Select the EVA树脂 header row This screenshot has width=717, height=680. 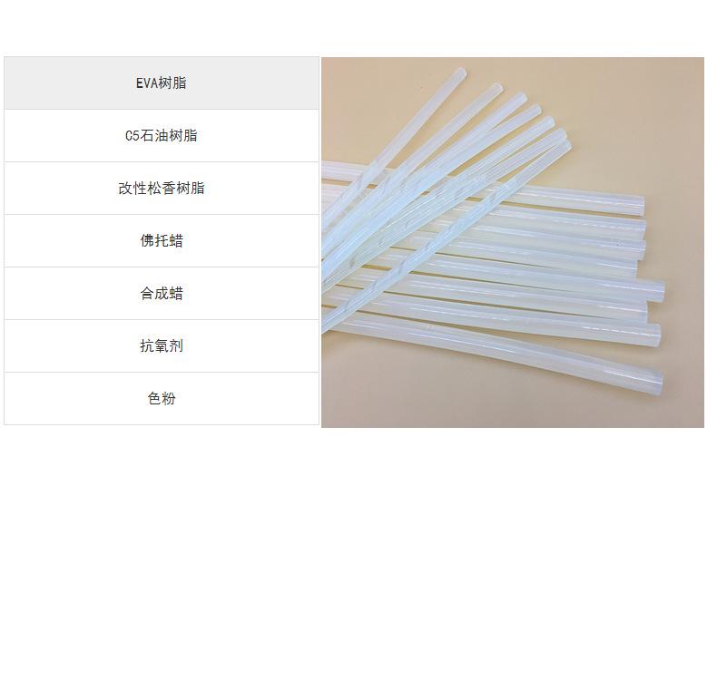pyautogui.click(x=162, y=83)
